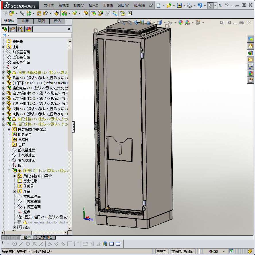
Task: Expand the 底座组装<1> tree node
Action: point(3,88)
